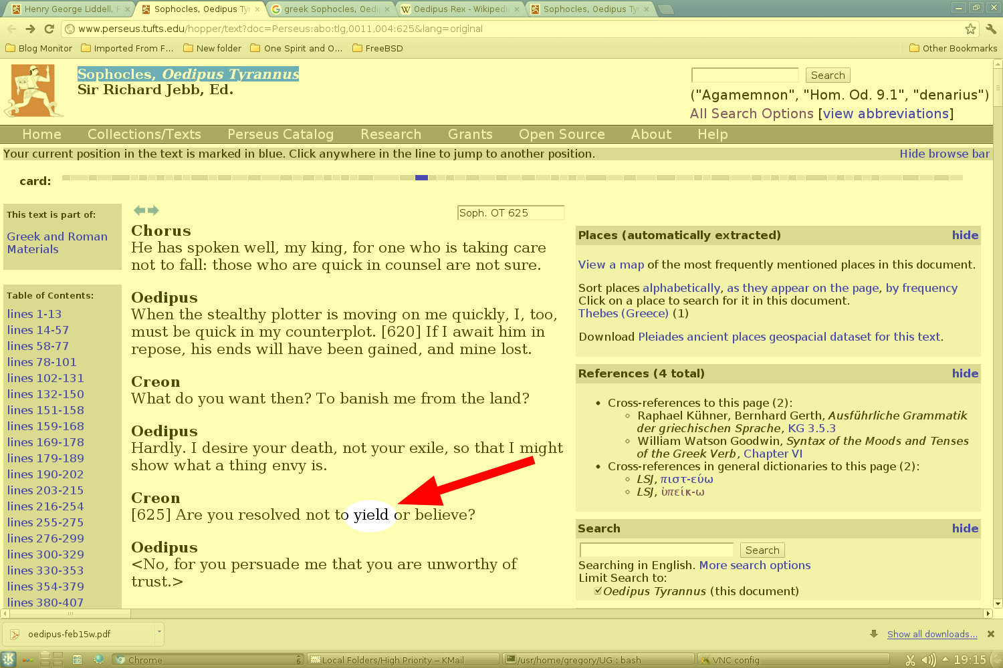The height and width of the screenshot is (668, 1003).
Task: Open the More search options link
Action: pos(755,565)
